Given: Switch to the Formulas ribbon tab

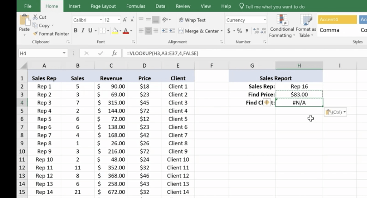Looking at the screenshot, I should click(x=136, y=6).
